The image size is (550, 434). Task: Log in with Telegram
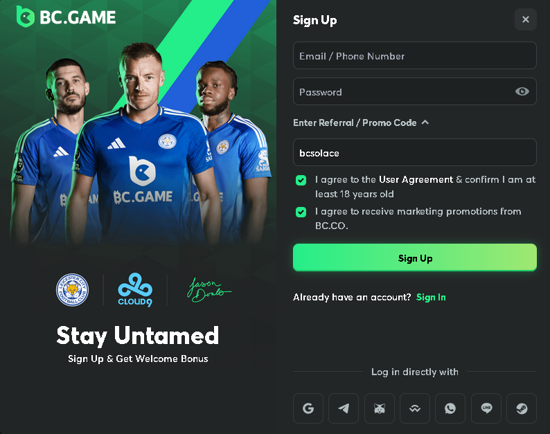pos(344,408)
